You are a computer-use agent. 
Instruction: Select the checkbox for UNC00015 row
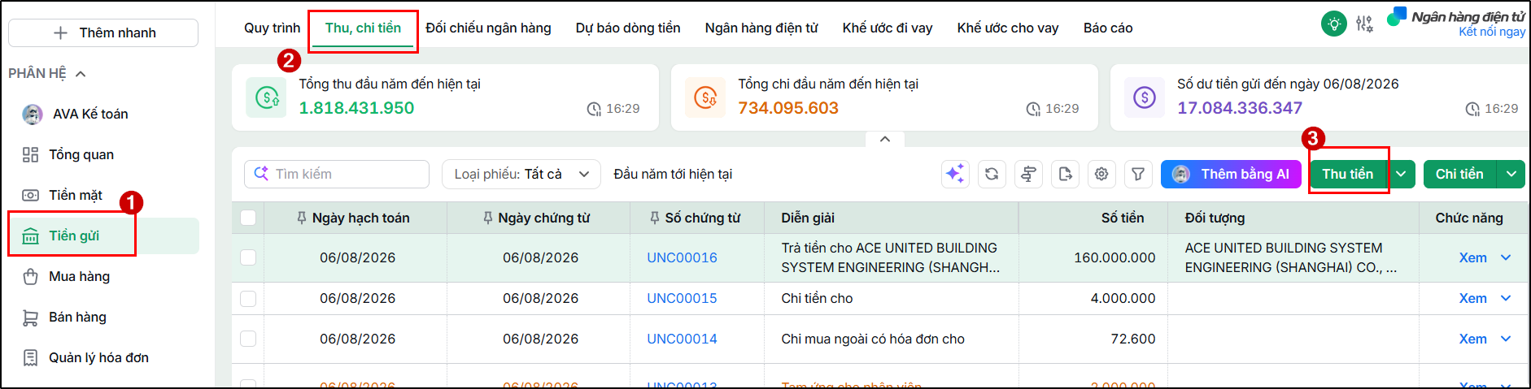click(248, 298)
